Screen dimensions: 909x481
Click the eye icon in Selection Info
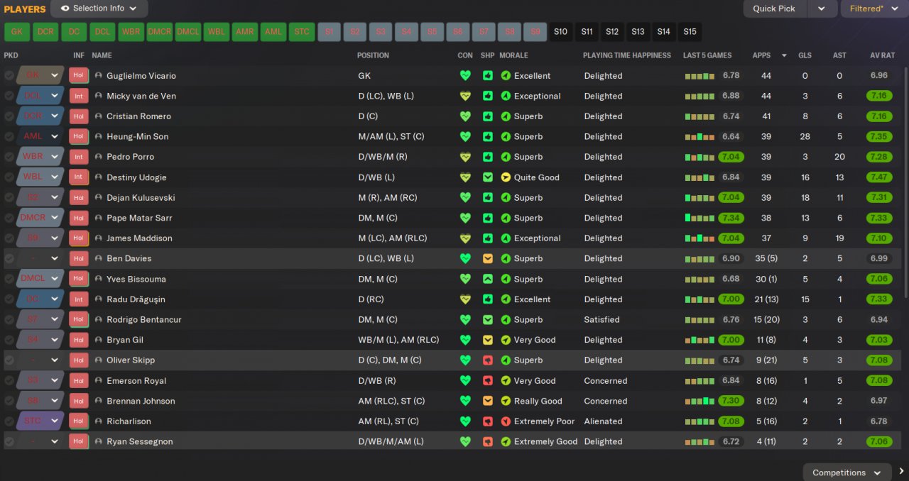65,9
